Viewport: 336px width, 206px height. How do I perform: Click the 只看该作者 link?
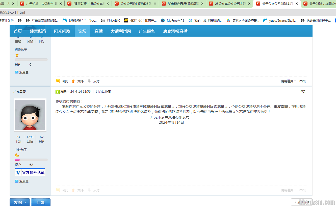click(103, 92)
